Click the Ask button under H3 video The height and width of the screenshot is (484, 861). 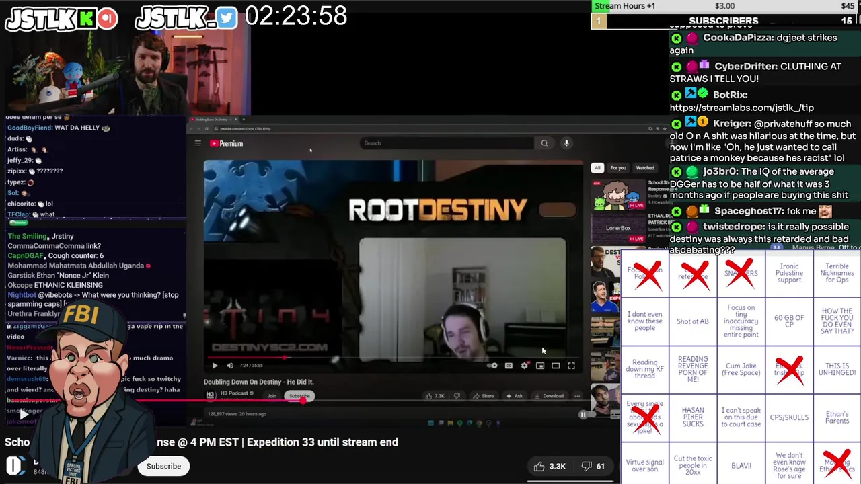tap(515, 396)
